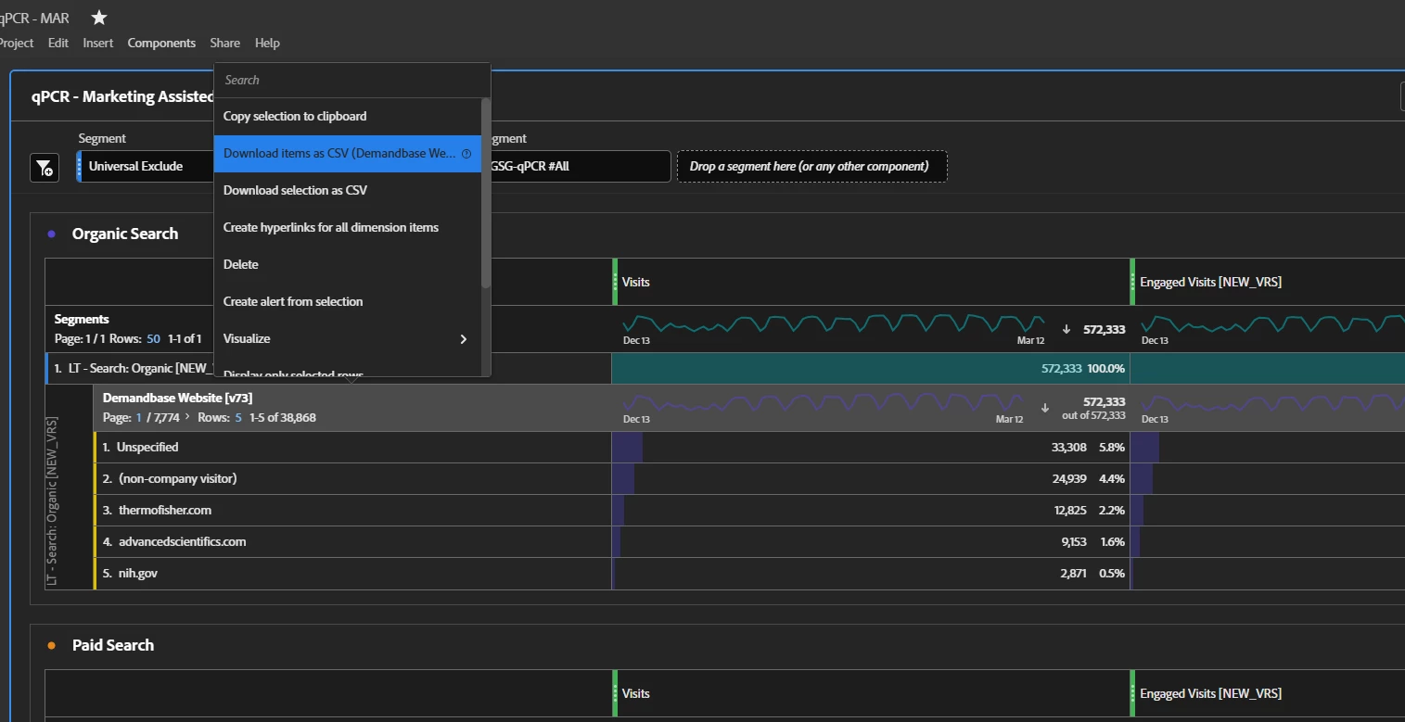Click the 2,871 visits cell
The height and width of the screenshot is (722, 1405).
click(x=871, y=573)
